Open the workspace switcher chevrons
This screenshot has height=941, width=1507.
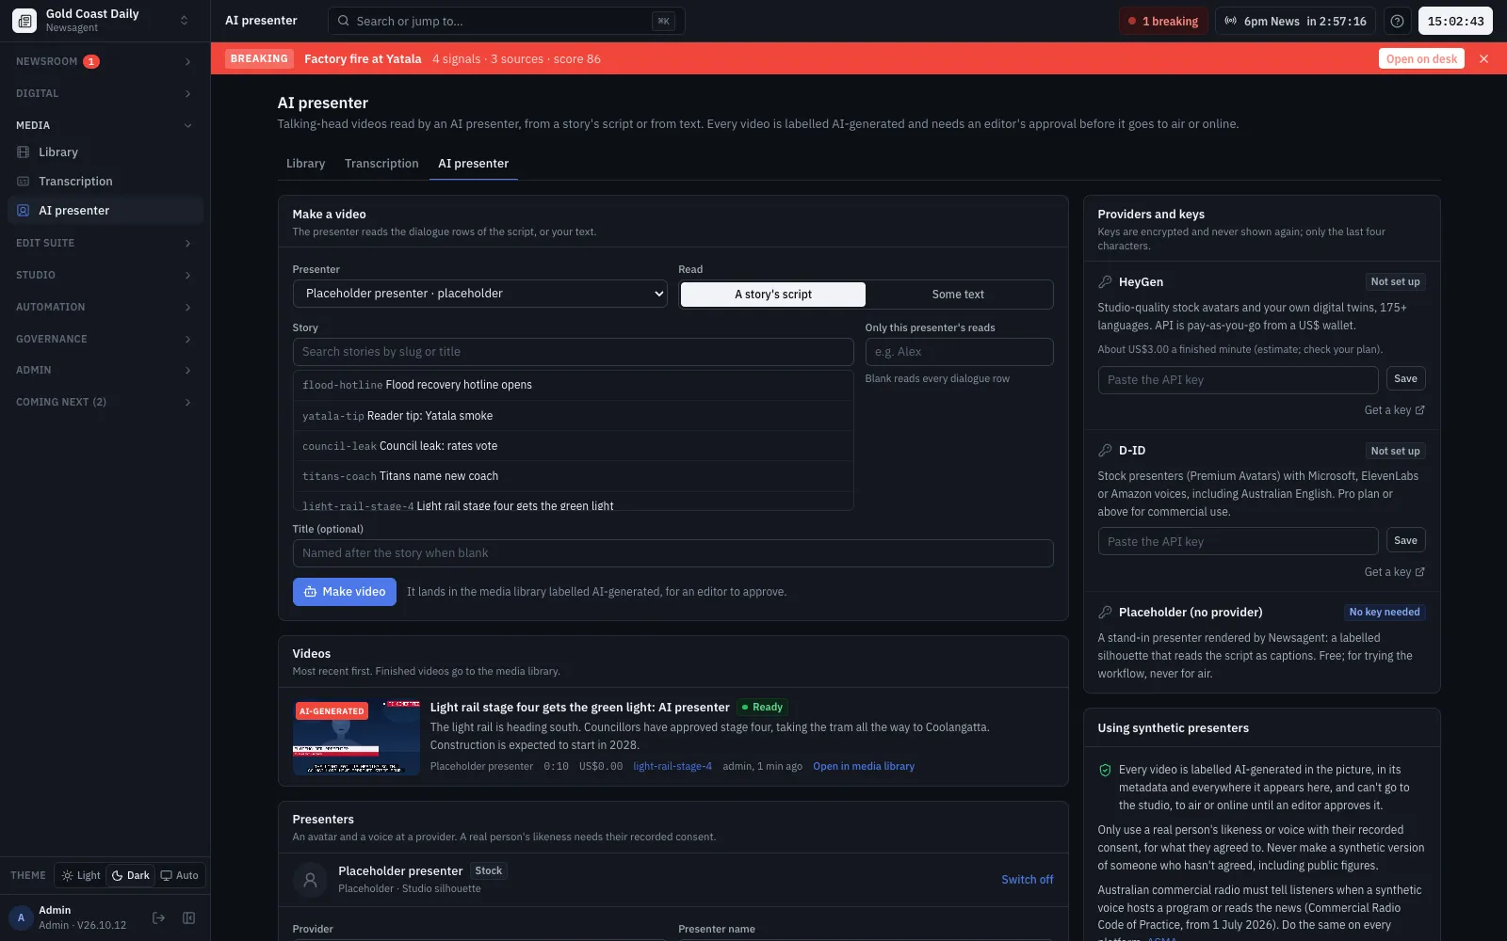[x=184, y=20]
